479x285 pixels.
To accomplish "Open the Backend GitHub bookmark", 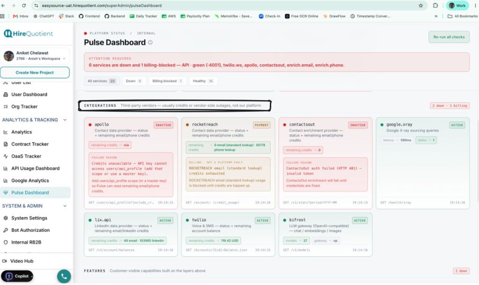I will pos(115,16).
